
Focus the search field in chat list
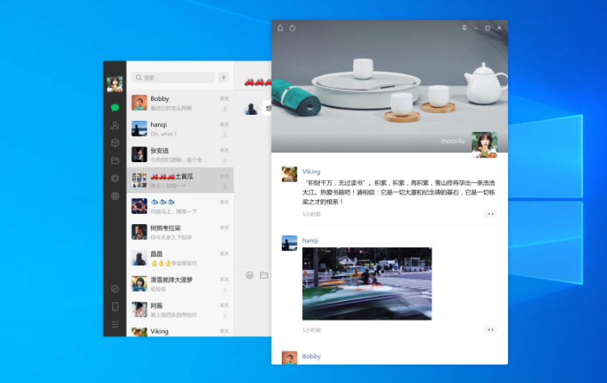click(173, 78)
